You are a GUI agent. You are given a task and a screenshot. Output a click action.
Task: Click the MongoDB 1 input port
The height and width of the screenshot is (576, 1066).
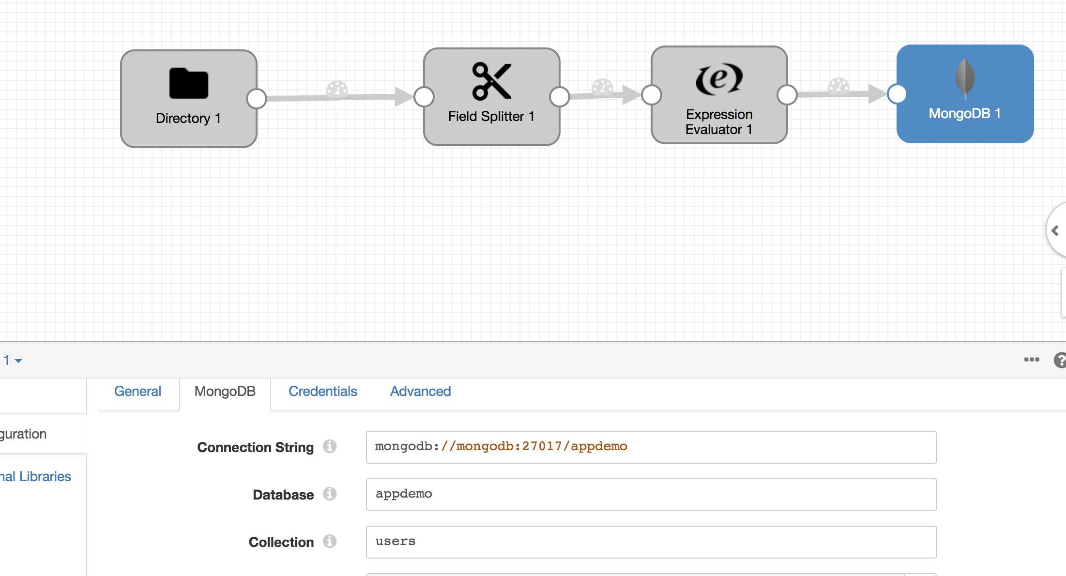[x=897, y=94]
